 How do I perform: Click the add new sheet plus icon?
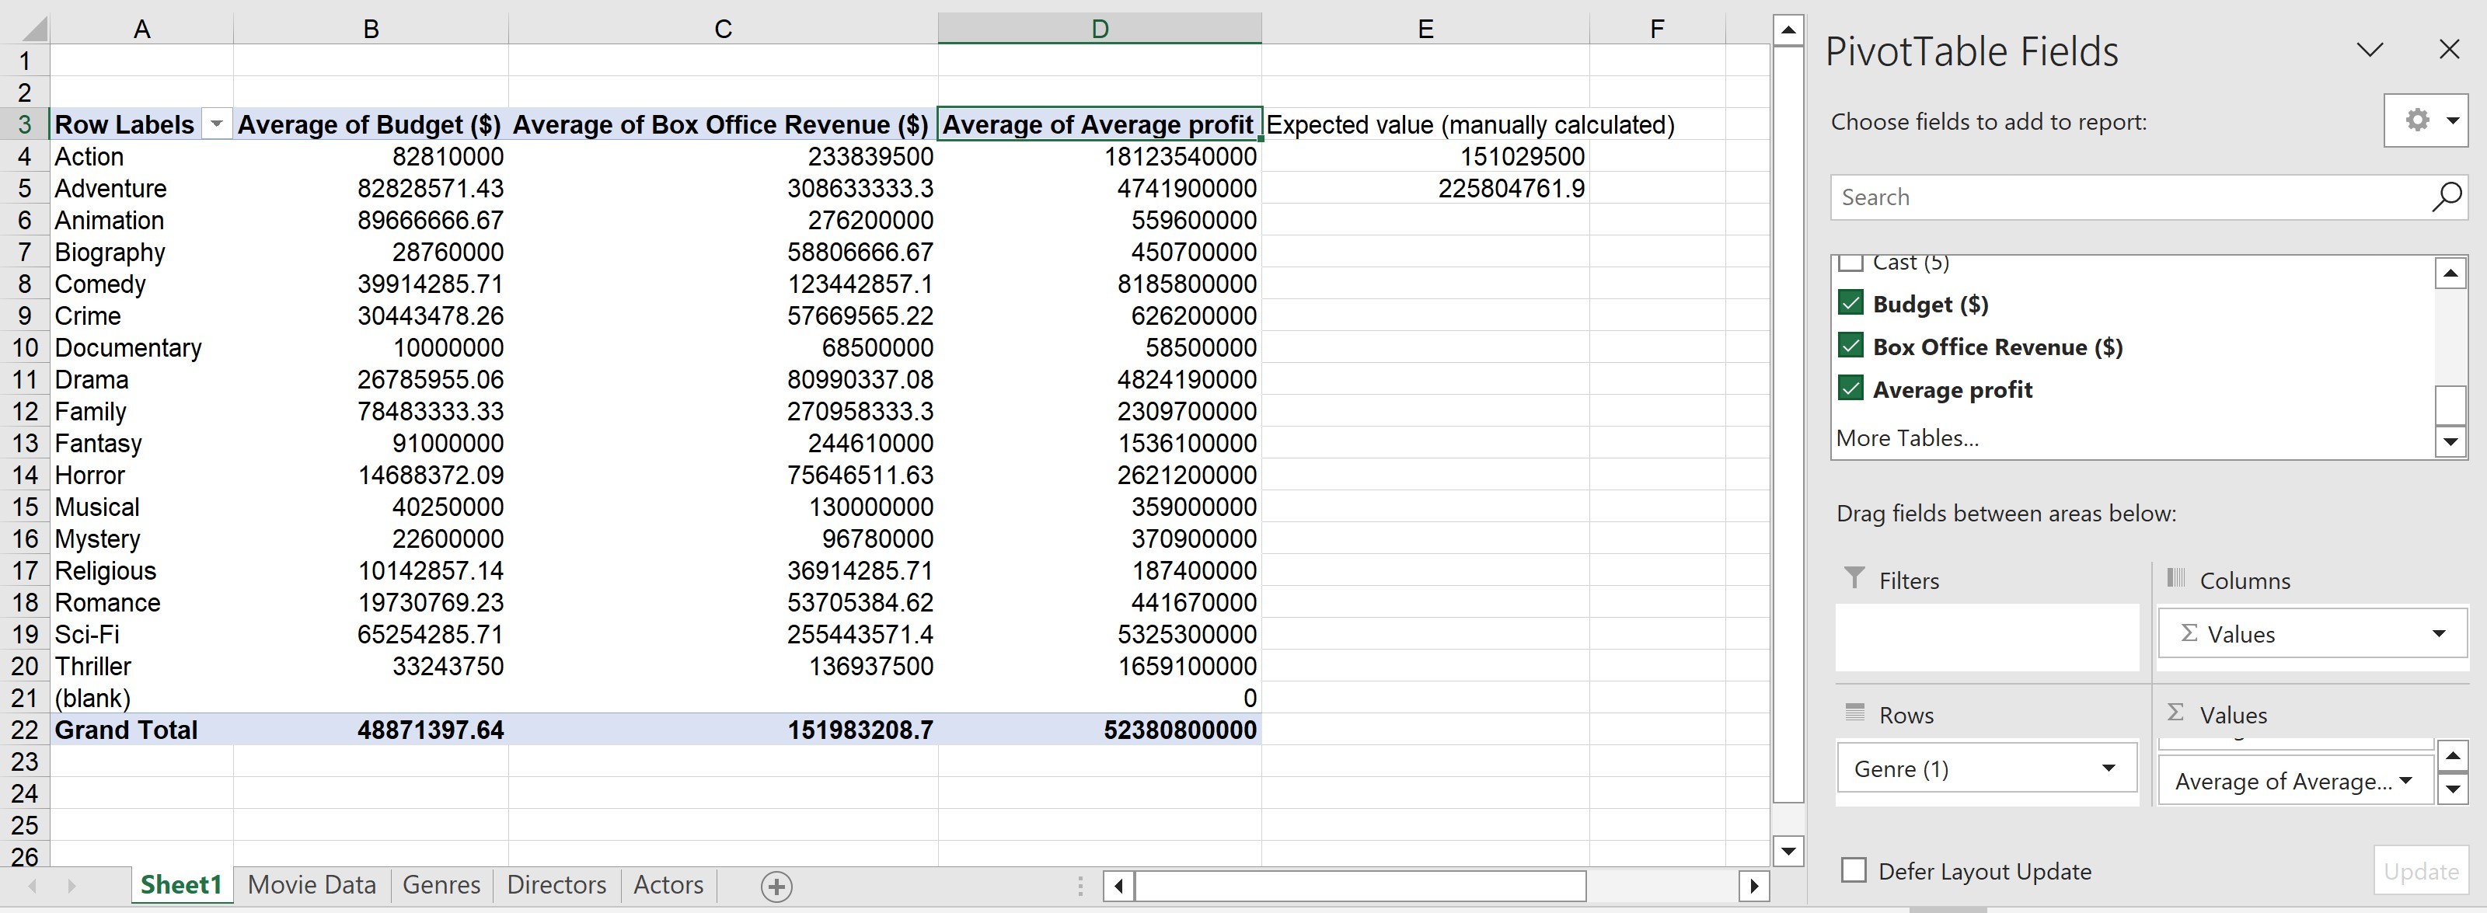(776, 886)
